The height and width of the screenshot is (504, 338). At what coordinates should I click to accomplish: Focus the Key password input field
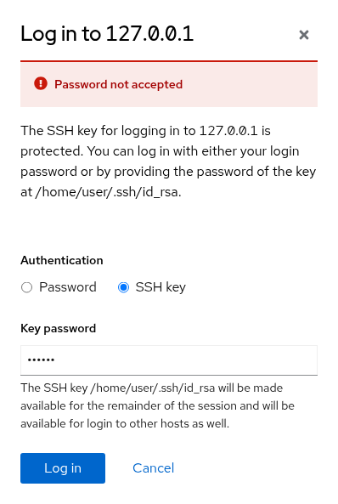(169, 360)
